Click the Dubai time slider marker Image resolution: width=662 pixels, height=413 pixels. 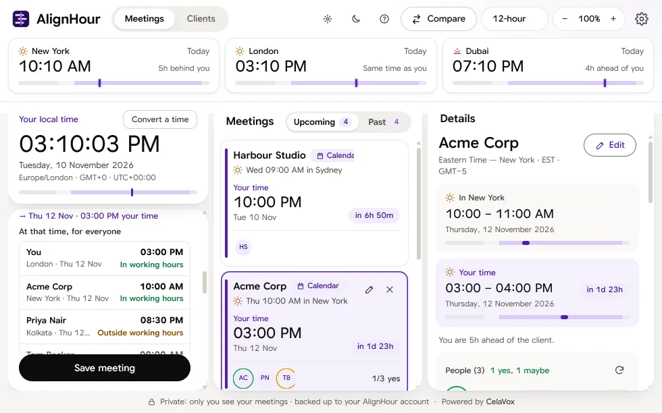tap(605, 83)
